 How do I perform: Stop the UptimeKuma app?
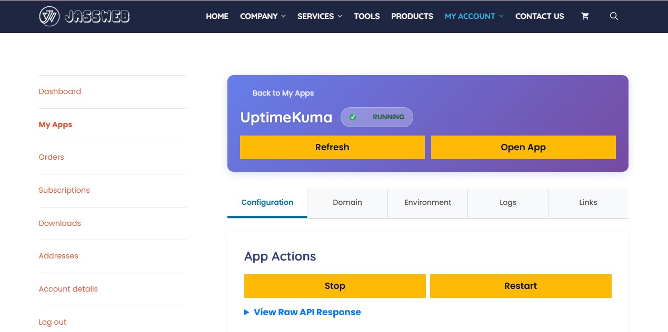click(x=335, y=286)
